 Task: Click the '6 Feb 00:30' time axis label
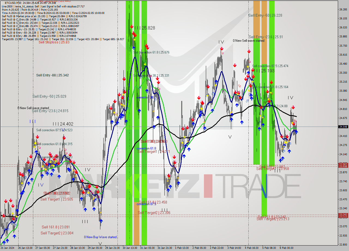click(x=287, y=248)
